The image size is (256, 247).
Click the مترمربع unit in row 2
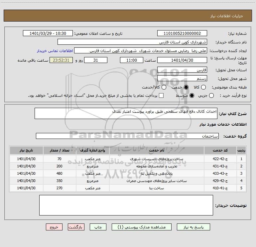[92, 166]
